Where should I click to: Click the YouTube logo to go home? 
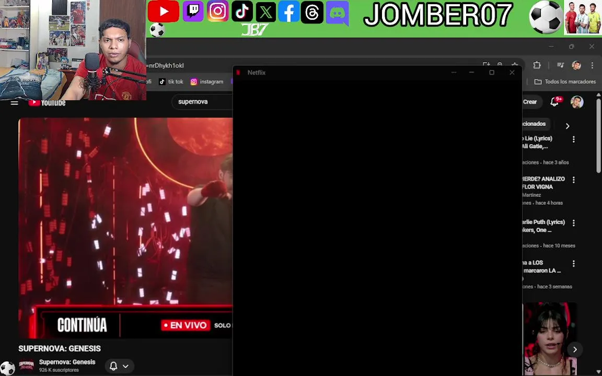[47, 103]
